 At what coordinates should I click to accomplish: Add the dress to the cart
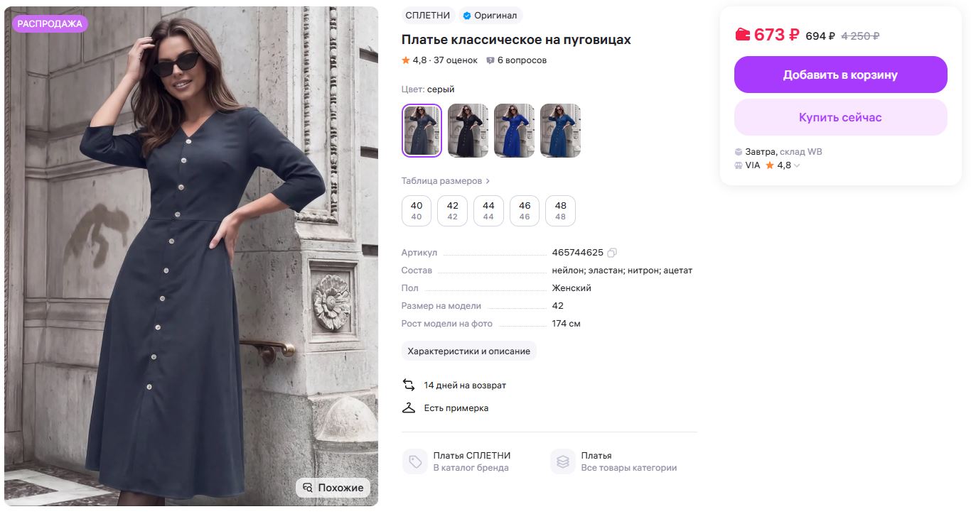coord(840,75)
